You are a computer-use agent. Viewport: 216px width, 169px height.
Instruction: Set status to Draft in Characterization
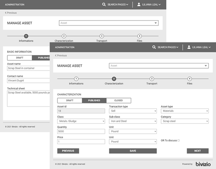(x=70, y=100)
